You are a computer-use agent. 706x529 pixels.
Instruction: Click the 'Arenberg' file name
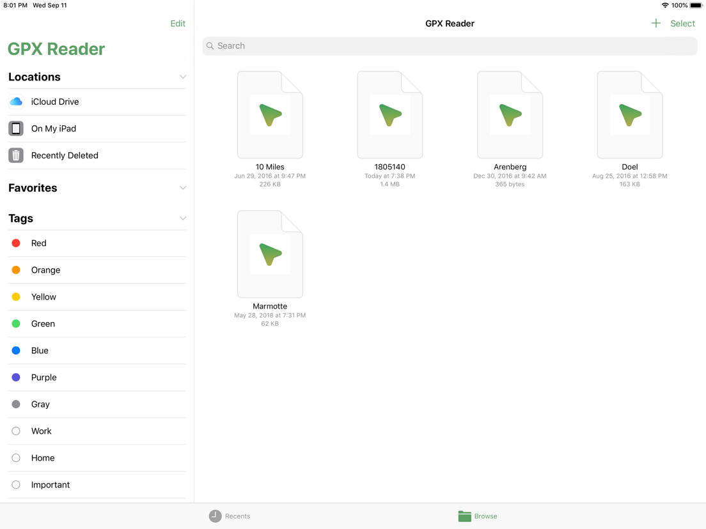click(x=510, y=167)
